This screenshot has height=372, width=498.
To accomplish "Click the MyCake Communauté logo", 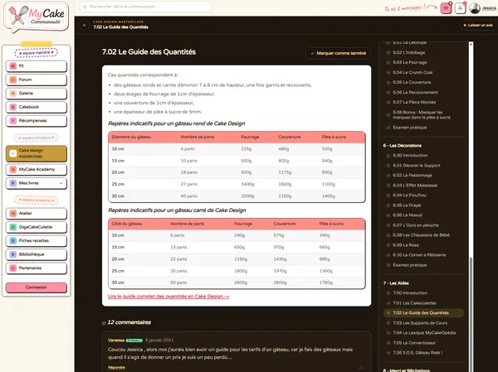I will [37, 17].
